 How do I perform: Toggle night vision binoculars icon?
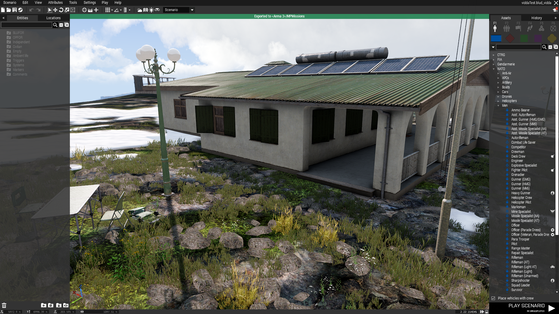157,10
